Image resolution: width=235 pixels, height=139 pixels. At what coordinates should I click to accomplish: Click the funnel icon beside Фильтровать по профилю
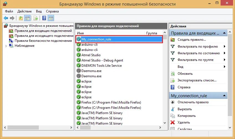(173, 47)
